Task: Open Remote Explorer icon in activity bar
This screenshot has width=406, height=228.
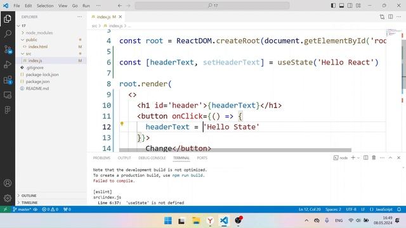Action: 8,95
